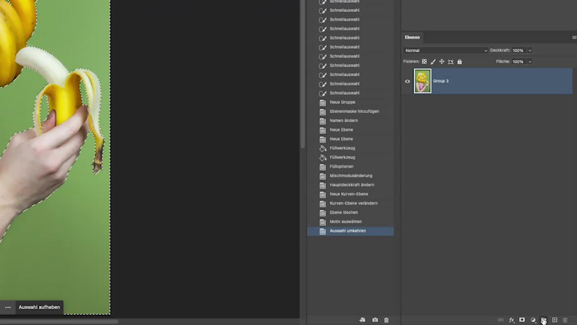Image resolution: width=577 pixels, height=325 pixels.
Task: Click the Auswahl aufheben button
Action: 39,307
